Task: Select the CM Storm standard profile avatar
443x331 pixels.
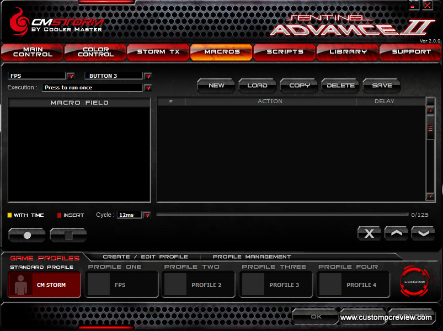Action: 20,285
